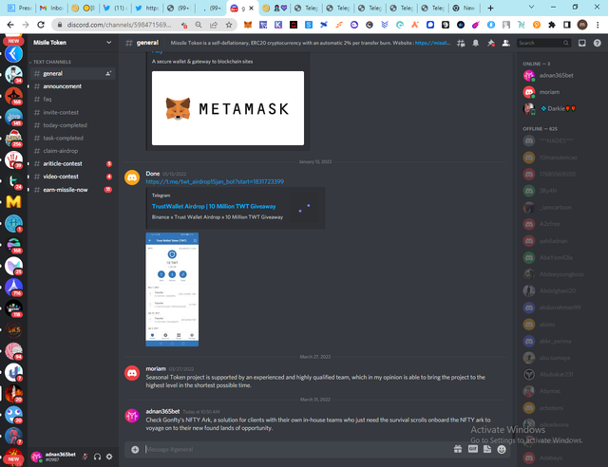Toggle the headphones deafen icon
This screenshot has height=467, width=608.
coord(97,457)
